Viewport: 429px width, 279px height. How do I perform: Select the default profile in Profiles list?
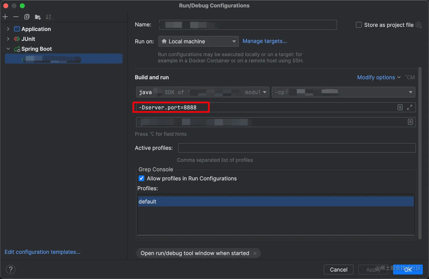pos(276,202)
